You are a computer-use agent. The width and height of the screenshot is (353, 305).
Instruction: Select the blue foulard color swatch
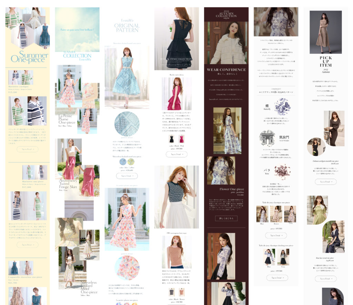pyautogui.click(x=123, y=162)
